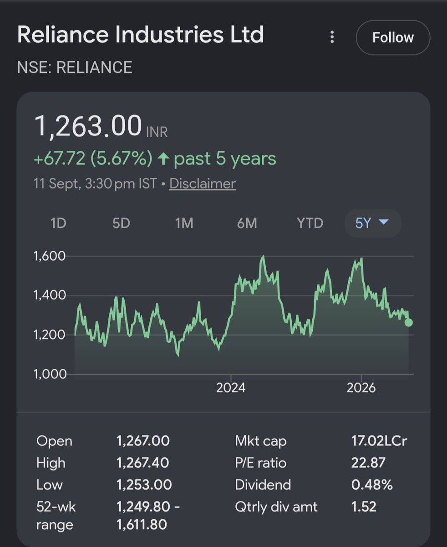Click the Dividend value 0.48%
The image size is (447, 547).
[372, 485]
